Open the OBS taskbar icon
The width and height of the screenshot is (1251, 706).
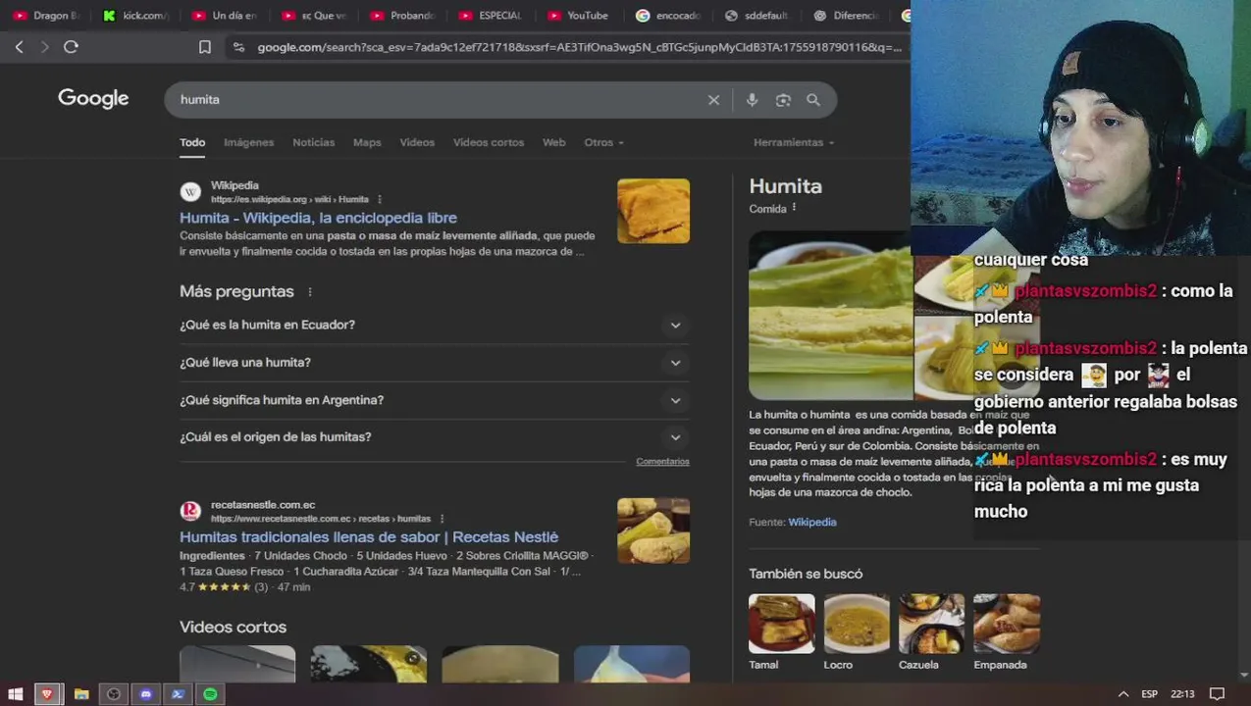click(x=114, y=694)
